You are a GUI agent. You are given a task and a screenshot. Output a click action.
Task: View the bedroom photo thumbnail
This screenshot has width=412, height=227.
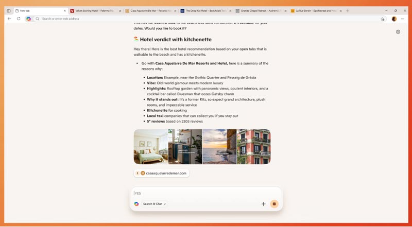(151, 147)
